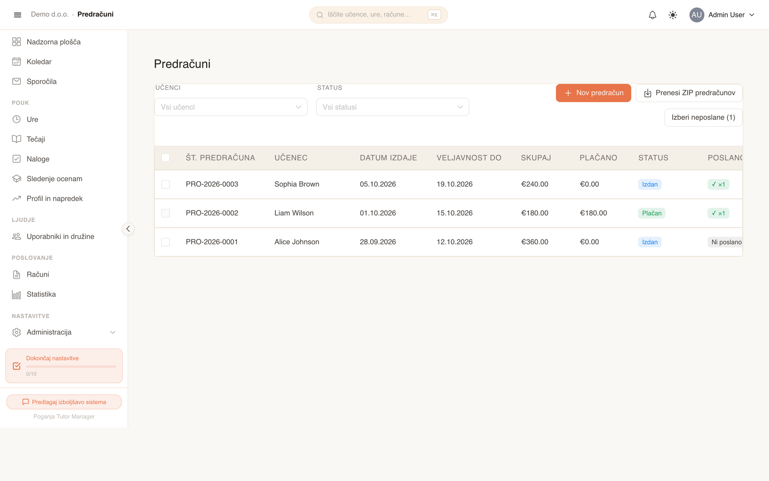769x481 pixels.
Task: Check the PRO-2026-0001 row checkbox
Action: tap(165, 242)
